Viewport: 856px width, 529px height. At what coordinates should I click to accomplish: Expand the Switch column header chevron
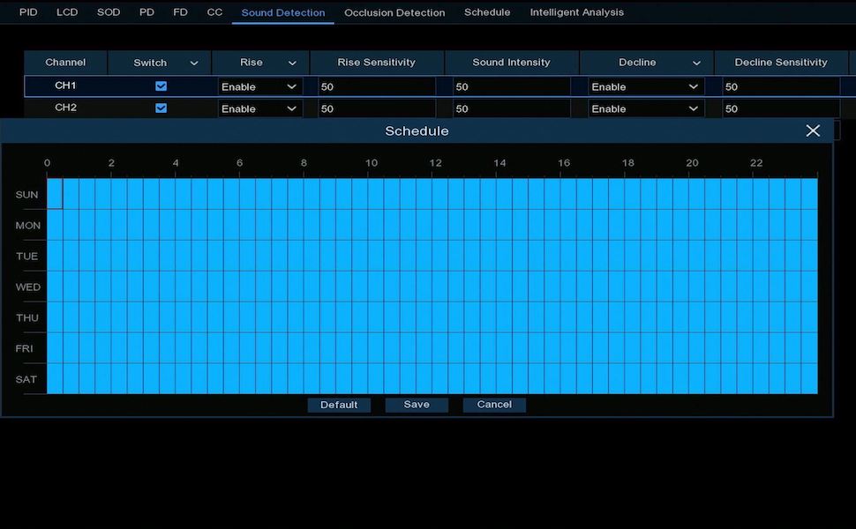tap(194, 63)
